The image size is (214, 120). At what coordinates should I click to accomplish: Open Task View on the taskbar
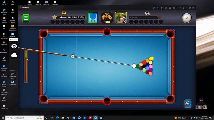coord(52,118)
